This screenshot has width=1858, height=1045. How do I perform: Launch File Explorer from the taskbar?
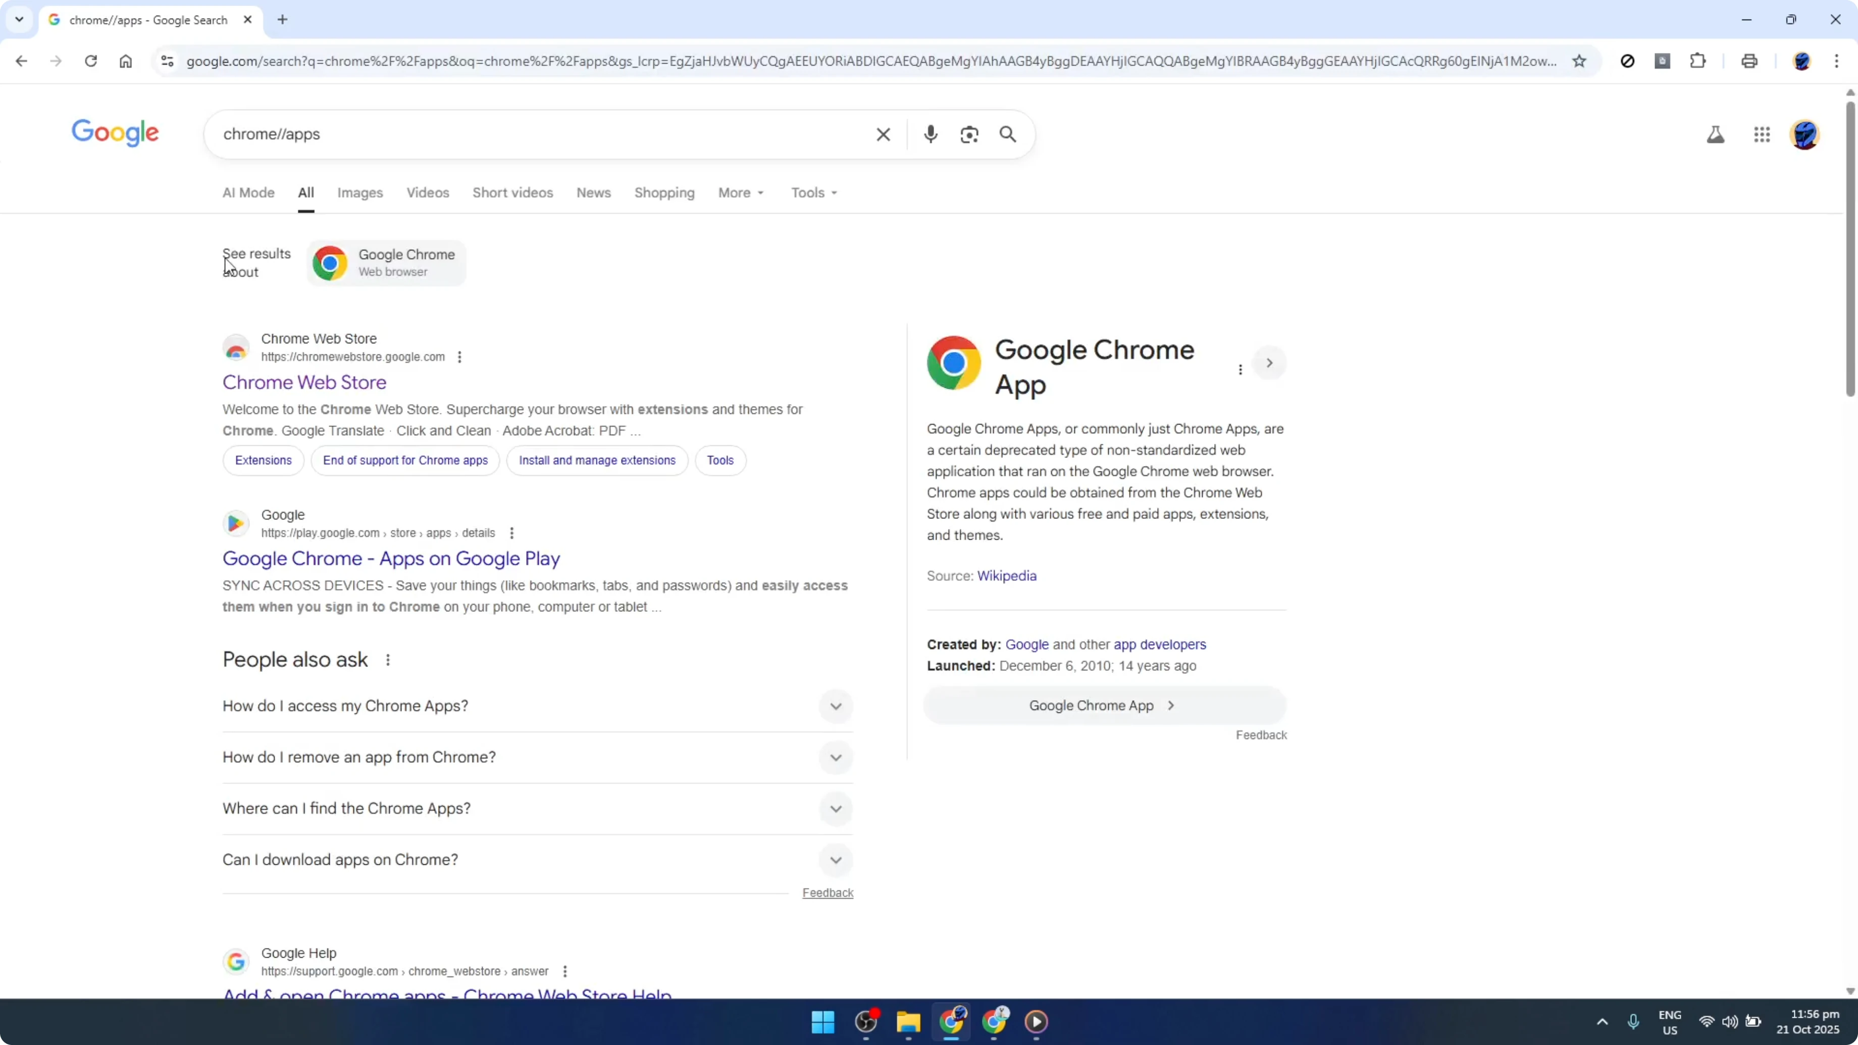908,1022
